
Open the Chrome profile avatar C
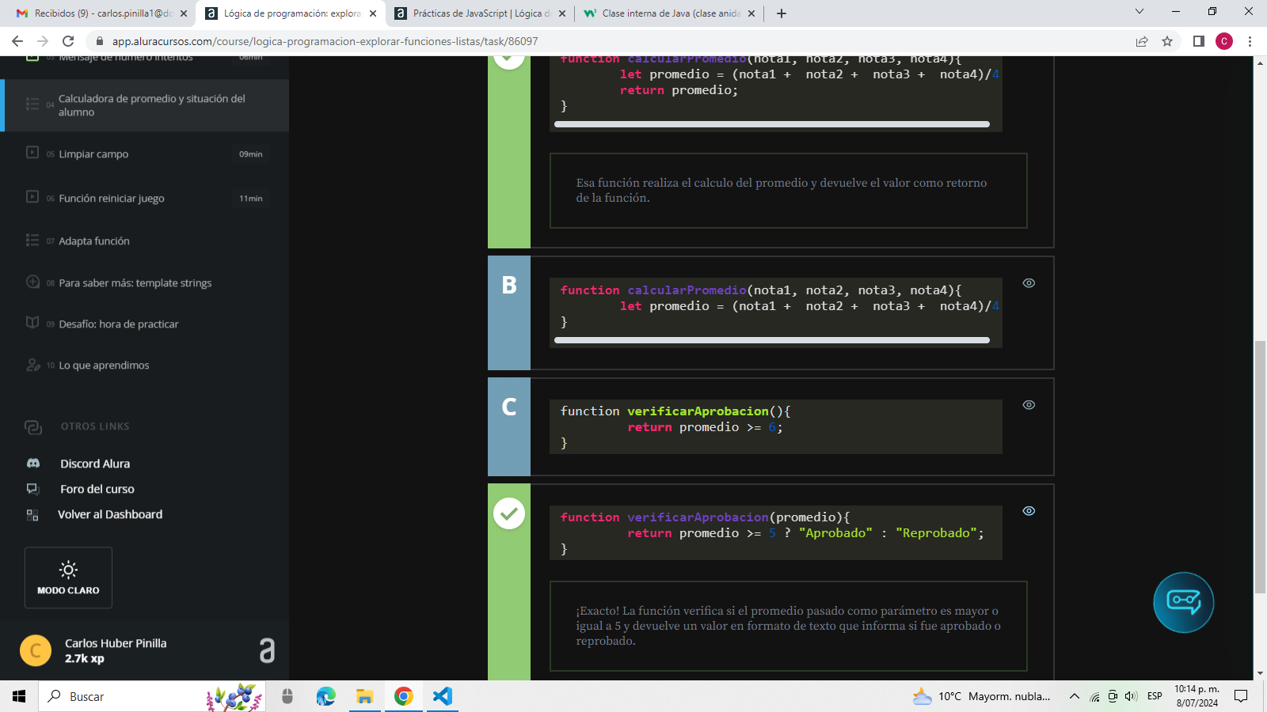pyautogui.click(x=1224, y=41)
